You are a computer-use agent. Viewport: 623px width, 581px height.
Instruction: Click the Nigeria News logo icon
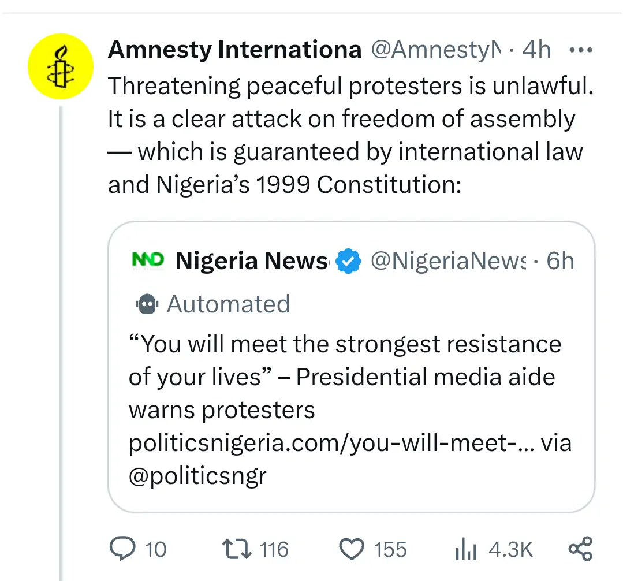pyautogui.click(x=147, y=260)
